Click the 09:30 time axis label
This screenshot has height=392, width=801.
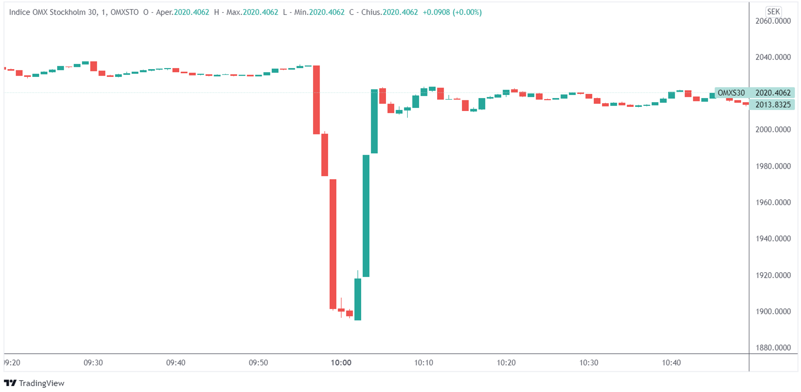click(x=93, y=363)
